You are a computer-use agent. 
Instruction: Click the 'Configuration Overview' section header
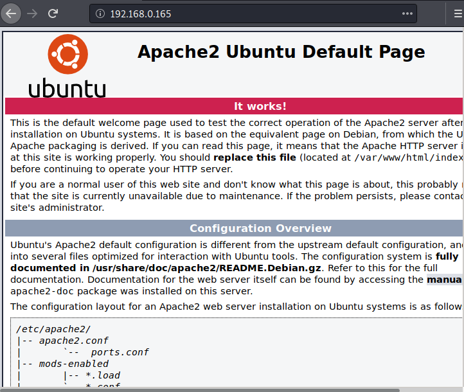point(234,228)
